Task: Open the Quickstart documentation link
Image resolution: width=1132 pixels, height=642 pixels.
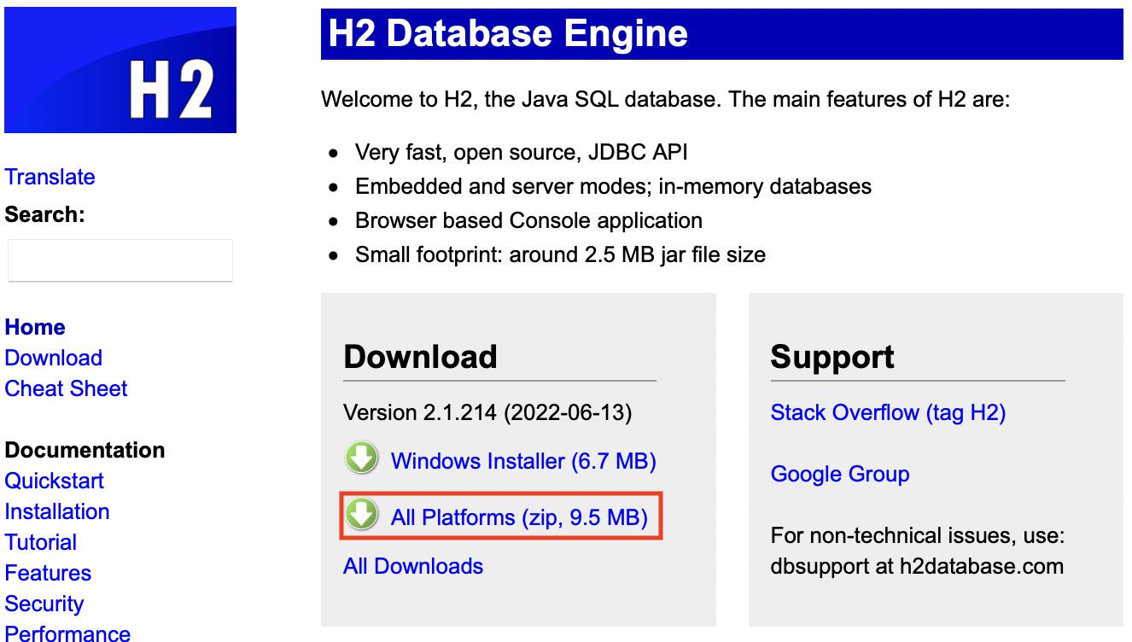Action: click(54, 481)
